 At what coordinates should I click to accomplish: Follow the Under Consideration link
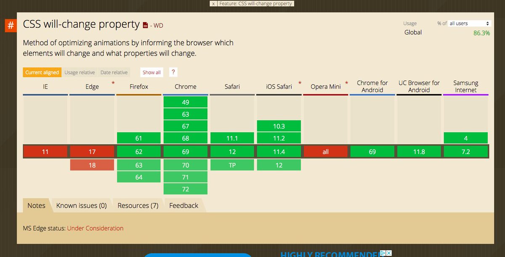point(96,228)
